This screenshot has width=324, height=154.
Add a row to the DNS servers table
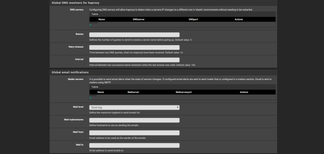(x=90, y=25)
